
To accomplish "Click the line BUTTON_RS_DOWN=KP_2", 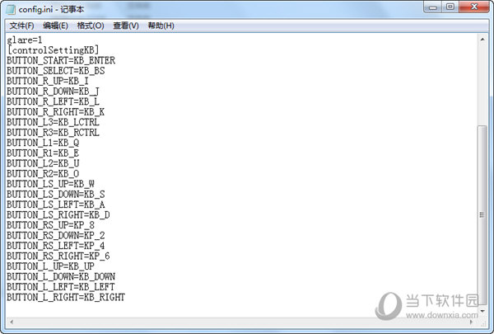I will coord(56,236).
